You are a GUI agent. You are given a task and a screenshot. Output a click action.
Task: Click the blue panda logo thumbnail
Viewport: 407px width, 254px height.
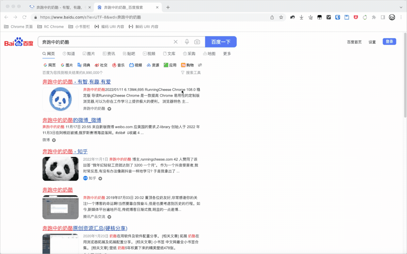tap(60, 99)
